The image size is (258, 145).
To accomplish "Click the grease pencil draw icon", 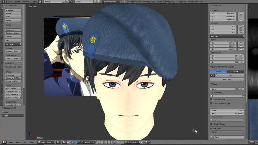I will (212, 75).
